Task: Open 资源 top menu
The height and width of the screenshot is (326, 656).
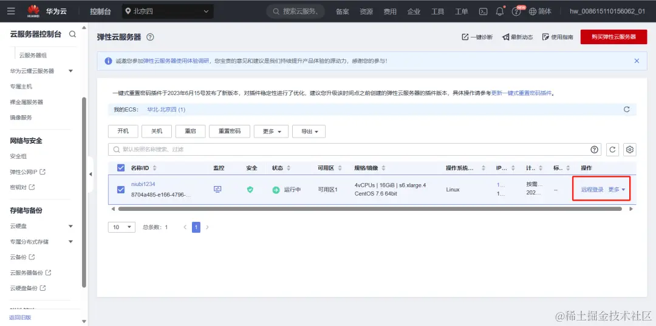Action: click(366, 12)
